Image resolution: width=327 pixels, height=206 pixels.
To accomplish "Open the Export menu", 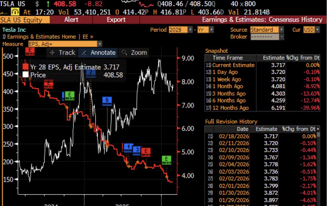I will (116, 20).
